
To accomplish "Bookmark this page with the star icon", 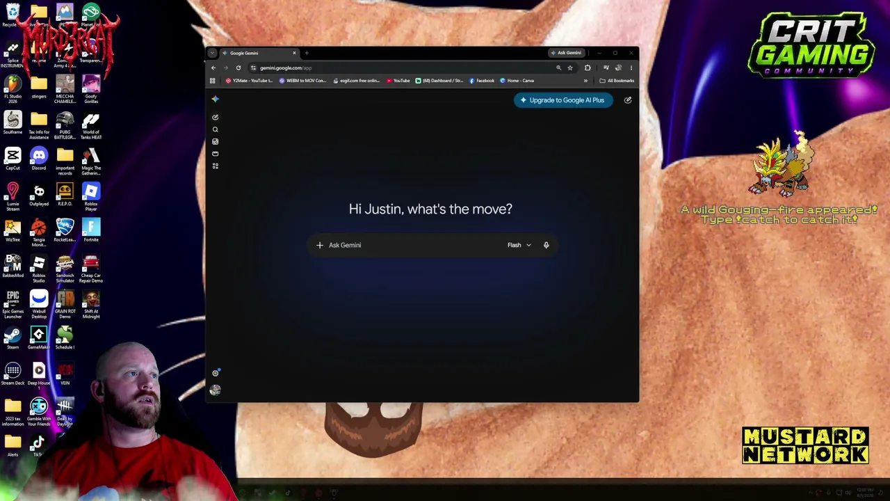I will coord(569,67).
